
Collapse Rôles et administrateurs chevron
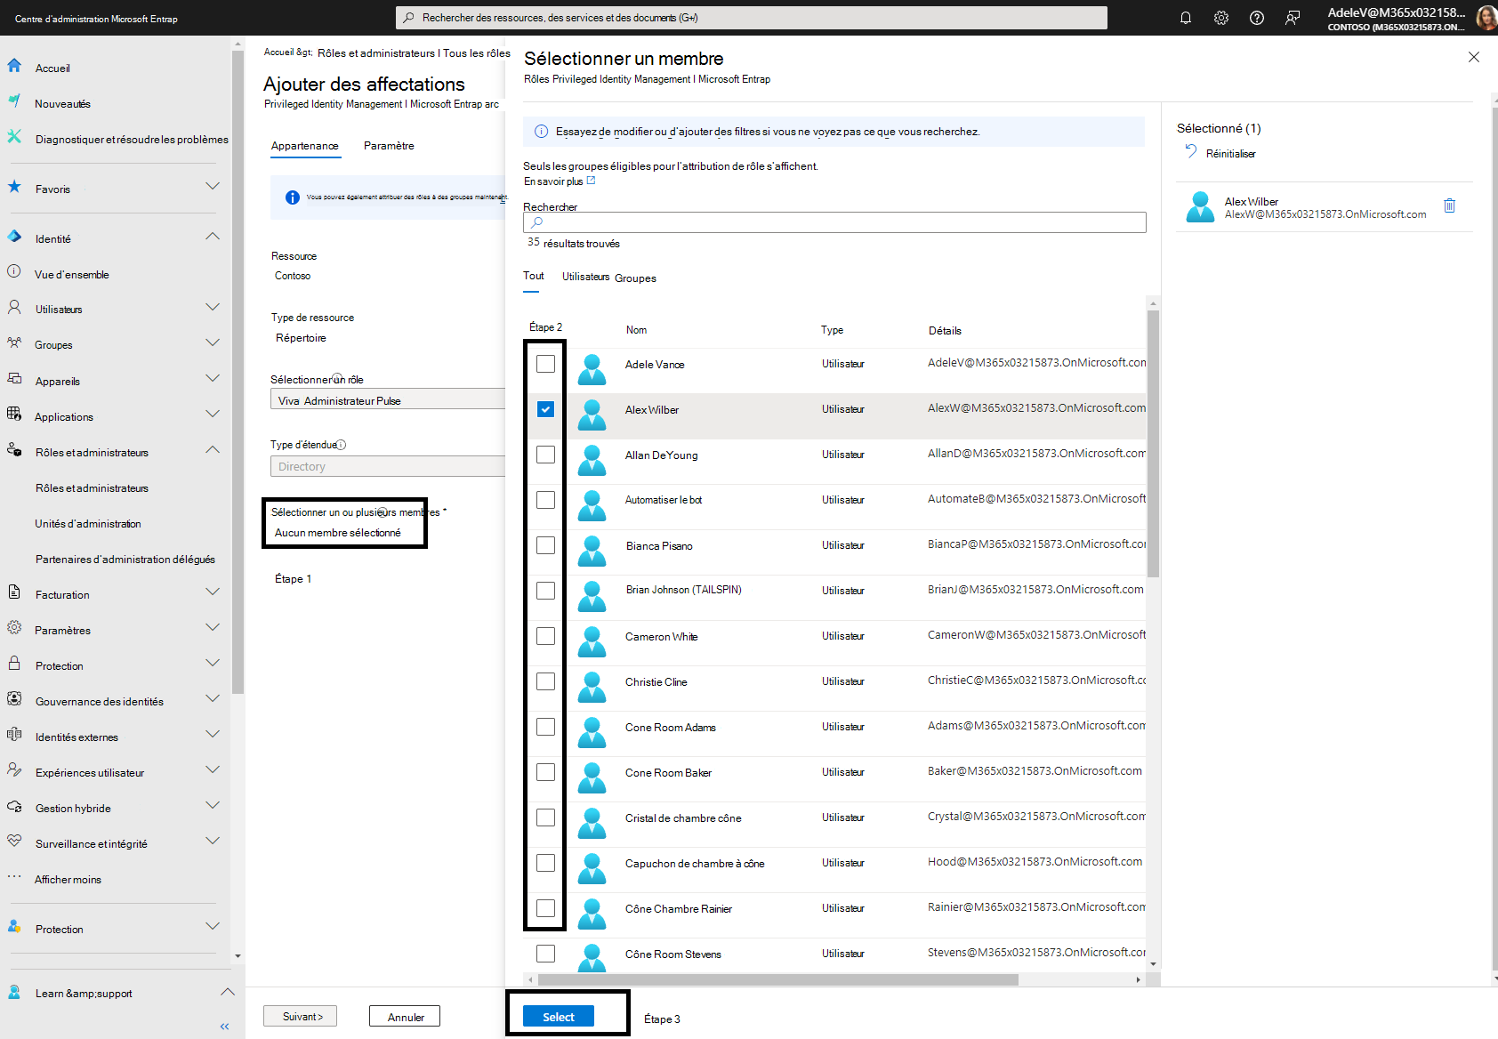tap(213, 449)
